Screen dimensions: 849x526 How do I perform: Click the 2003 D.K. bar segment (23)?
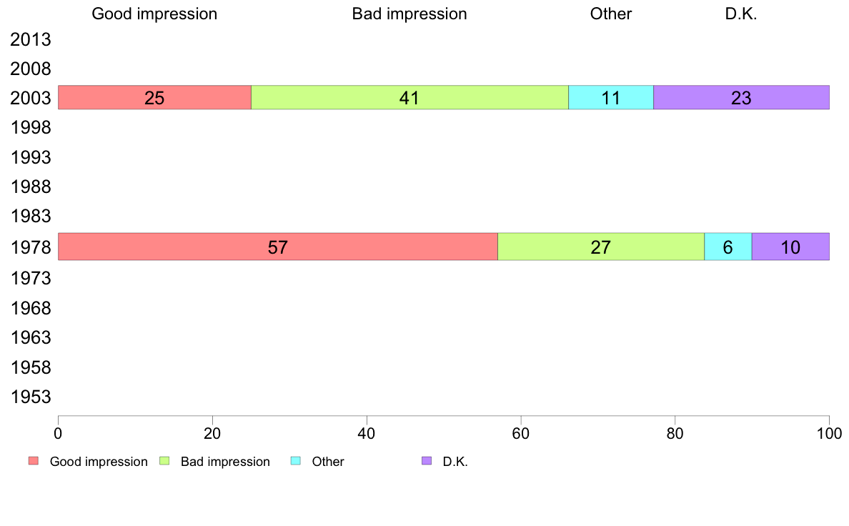(741, 98)
